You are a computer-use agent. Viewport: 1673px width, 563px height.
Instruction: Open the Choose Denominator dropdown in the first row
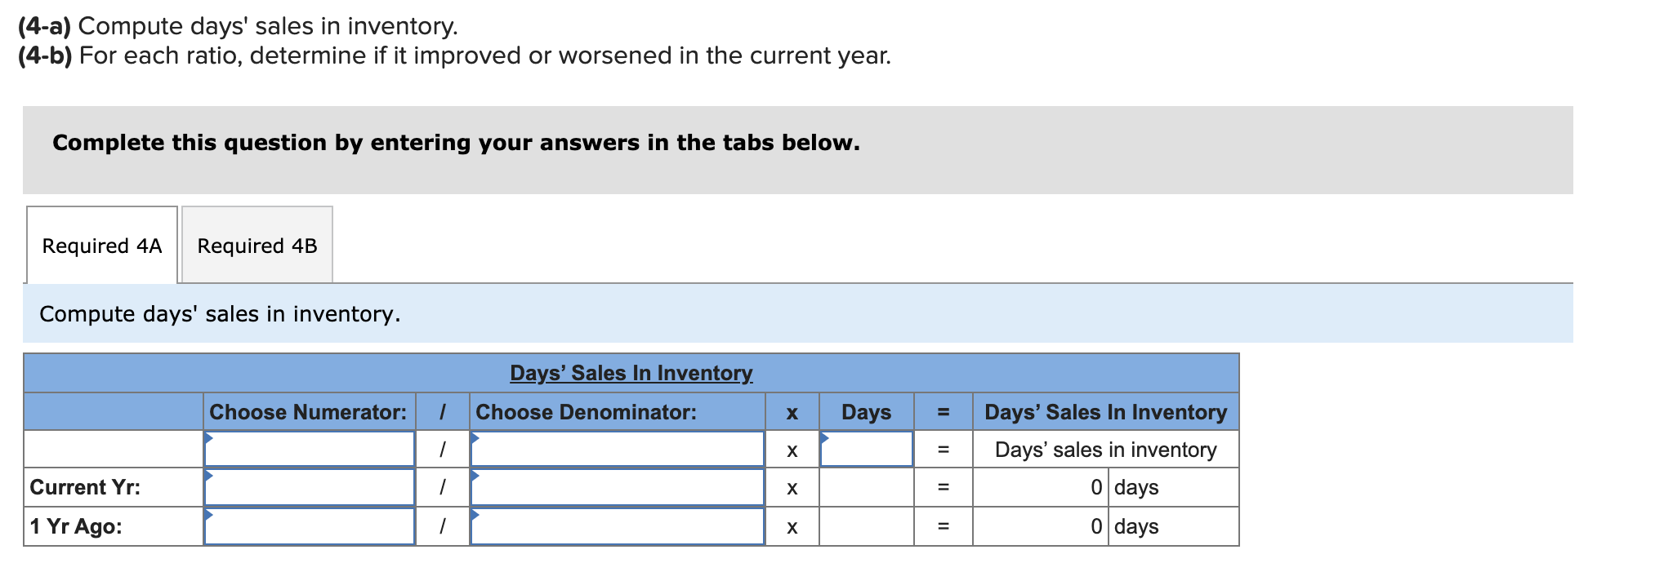tap(617, 449)
